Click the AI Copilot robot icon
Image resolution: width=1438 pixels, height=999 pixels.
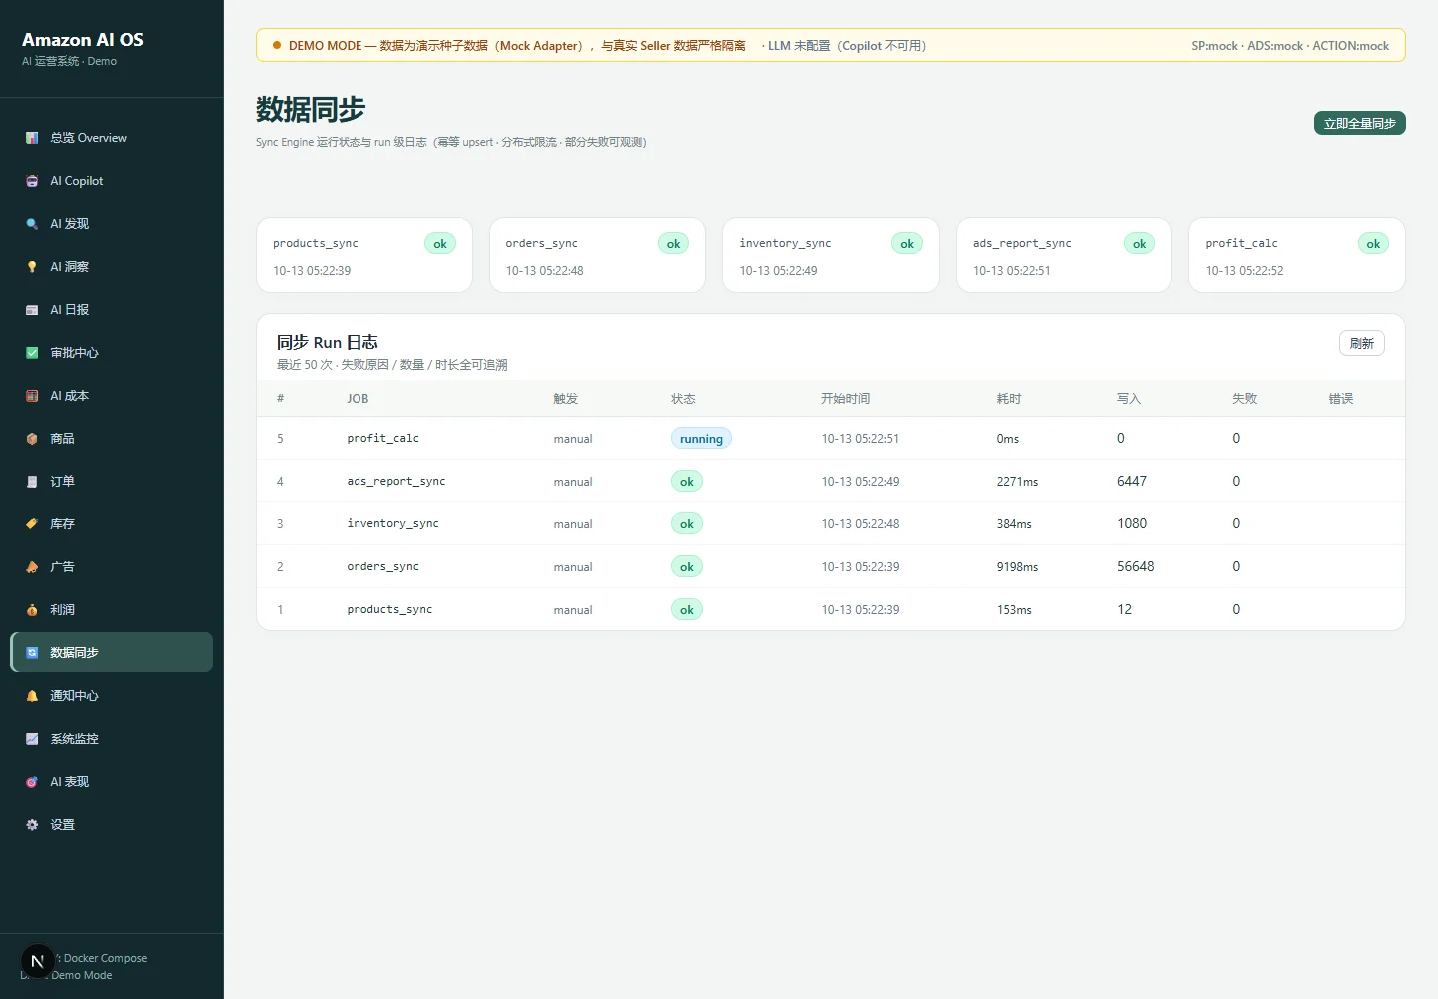[32, 181]
